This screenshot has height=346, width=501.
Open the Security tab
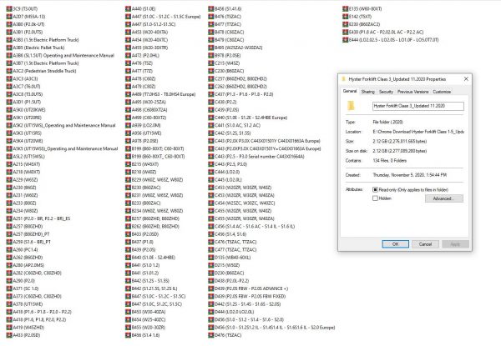tap(386, 92)
